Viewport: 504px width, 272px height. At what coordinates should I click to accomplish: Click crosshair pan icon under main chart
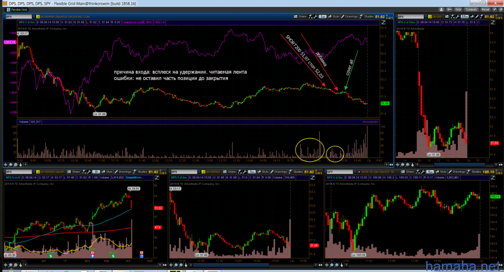[x=6, y=164]
